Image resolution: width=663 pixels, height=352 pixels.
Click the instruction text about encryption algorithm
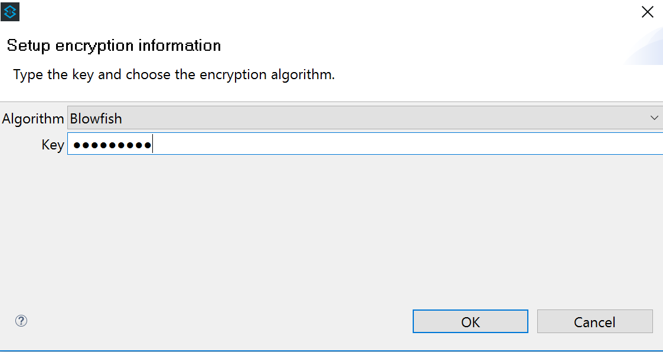point(174,75)
